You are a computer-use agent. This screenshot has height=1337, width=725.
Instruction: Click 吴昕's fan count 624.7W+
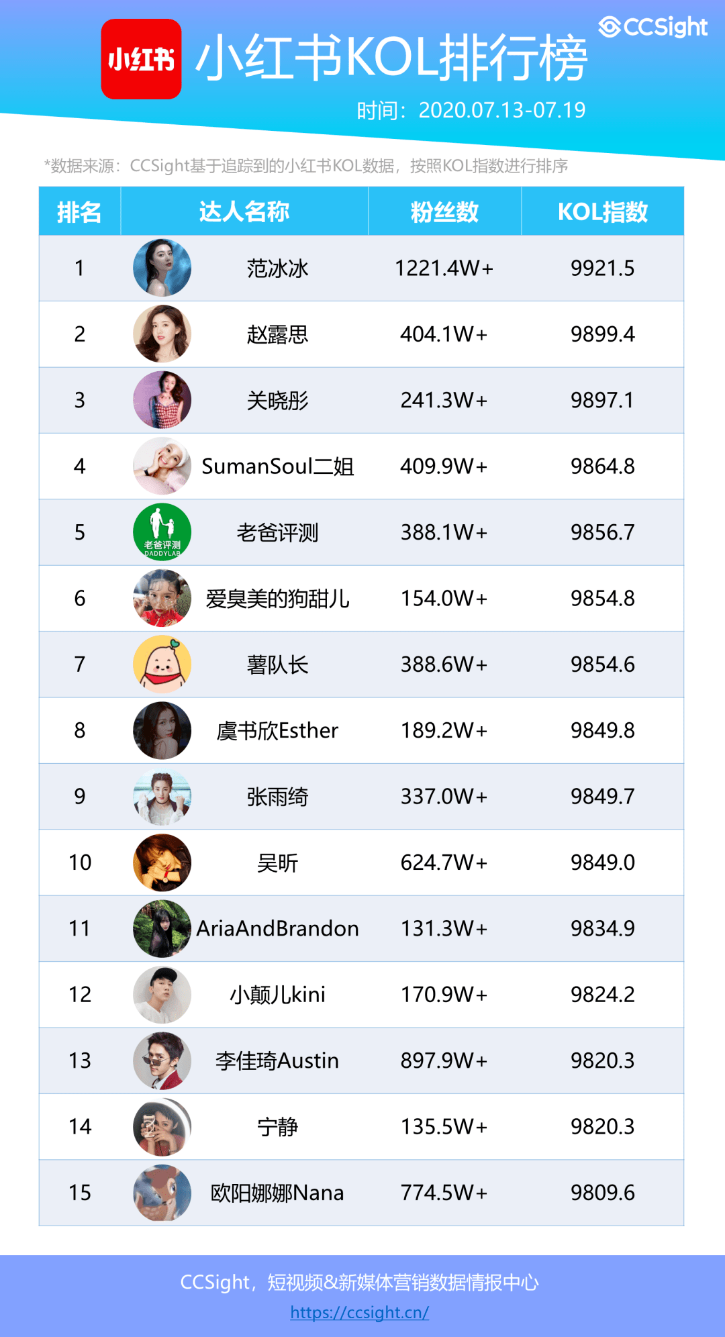[x=444, y=862]
